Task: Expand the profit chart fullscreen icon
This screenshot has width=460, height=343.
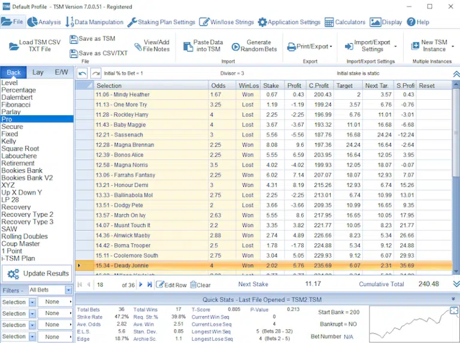Action: pos(453,310)
